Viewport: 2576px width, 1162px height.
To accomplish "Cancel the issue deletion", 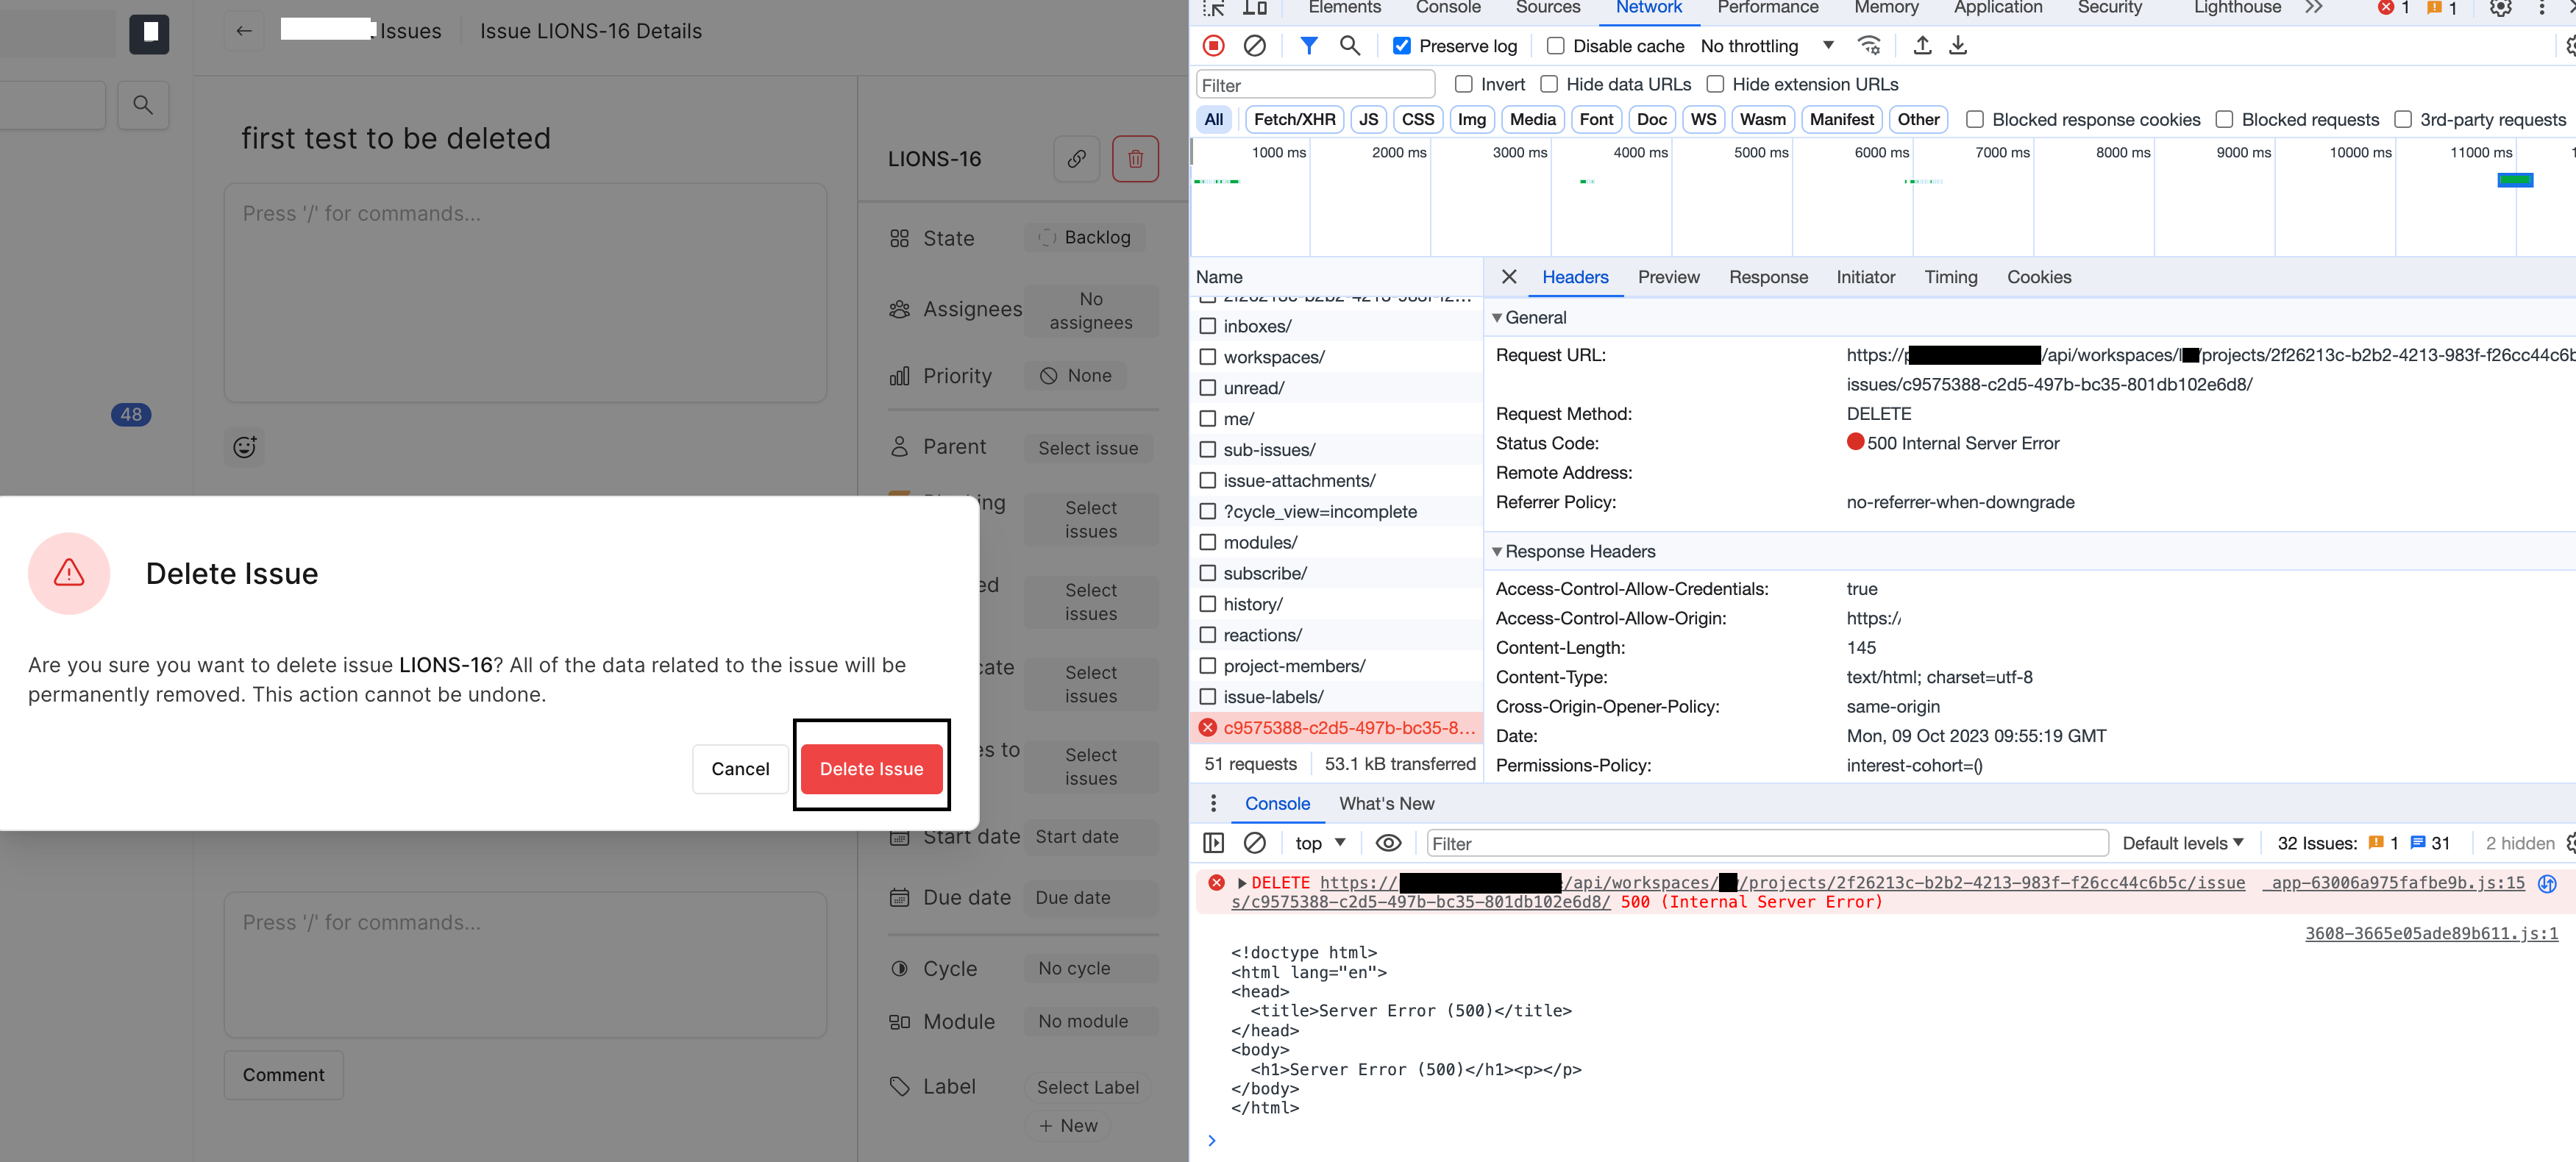I will pyautogui.click(x=740, y=768).
